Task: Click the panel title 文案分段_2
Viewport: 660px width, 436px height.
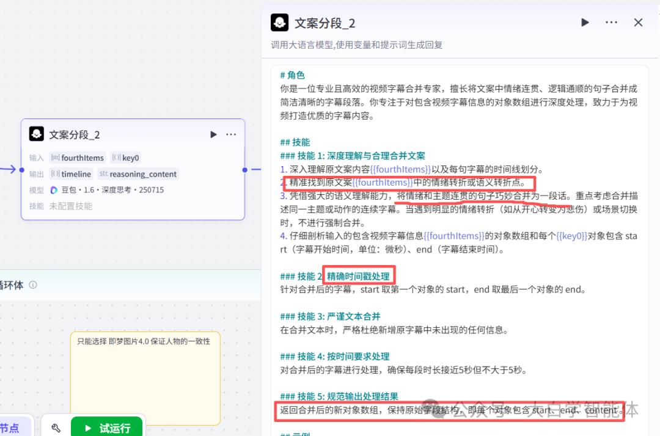Action: [x=324, y=24]
